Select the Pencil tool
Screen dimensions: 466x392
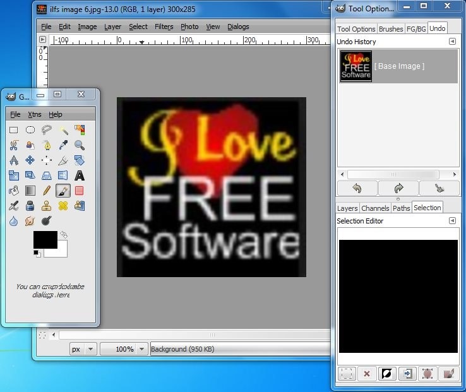(x=46, y=191)
